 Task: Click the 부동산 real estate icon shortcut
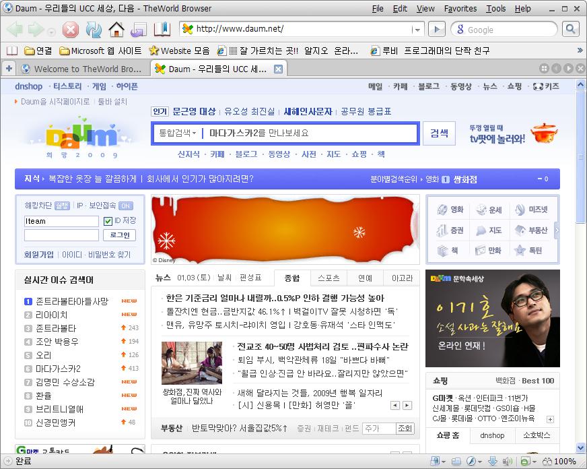pyautogui.click(x=531, y=230)
